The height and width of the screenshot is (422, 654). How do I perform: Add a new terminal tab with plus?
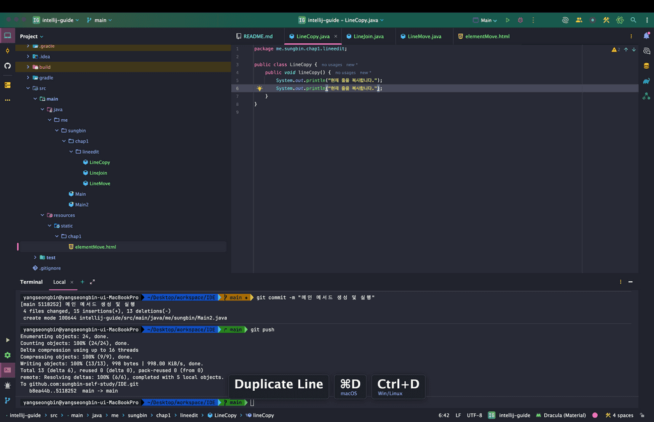[x=82, y=282]
